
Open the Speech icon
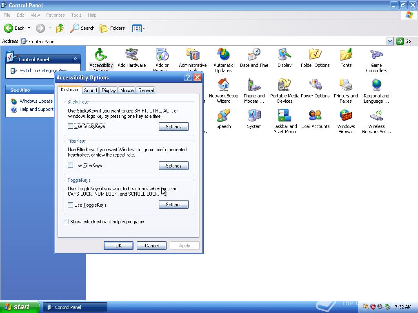pos(223,119)
